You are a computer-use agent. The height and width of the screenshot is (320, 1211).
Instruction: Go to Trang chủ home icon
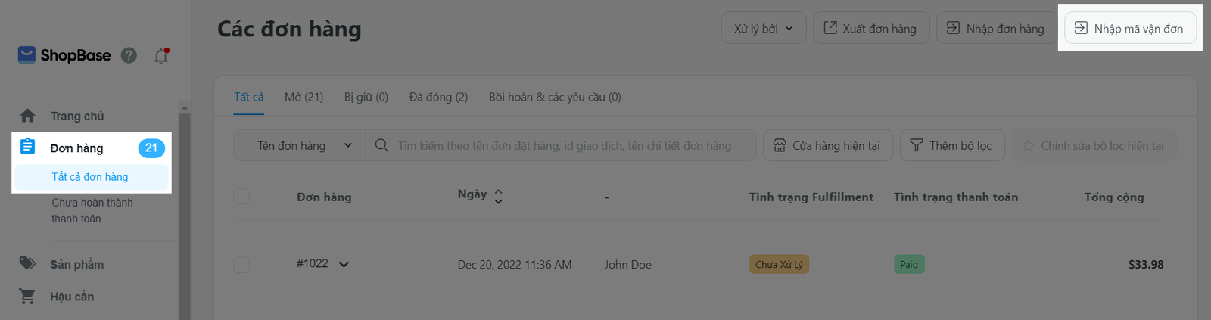pyautogui.click(x=28, y=116)
